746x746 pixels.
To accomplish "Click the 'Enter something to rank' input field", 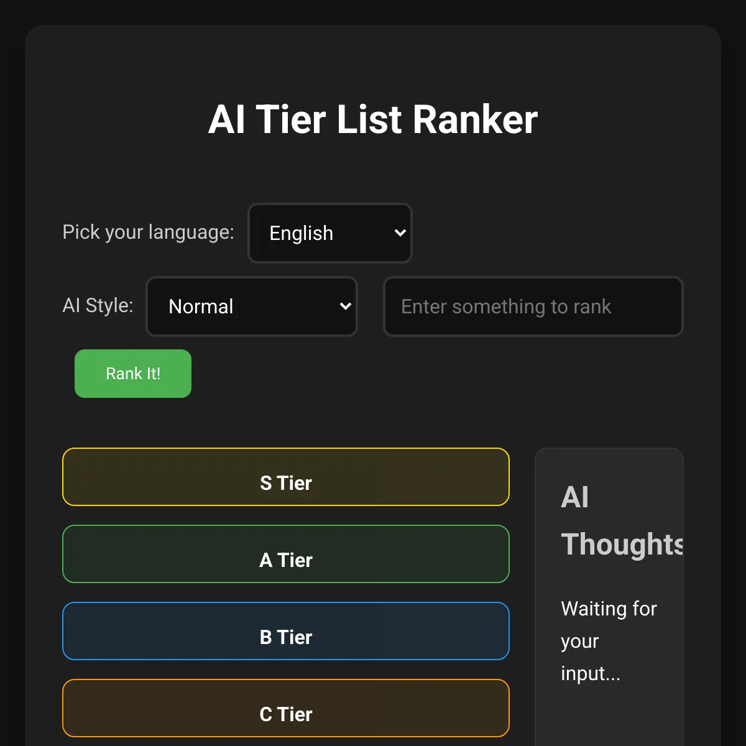I will (533, 306).
